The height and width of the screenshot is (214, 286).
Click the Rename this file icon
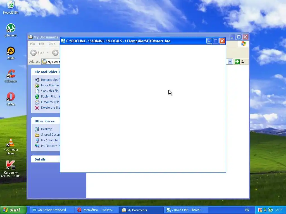(x=37, y=80)
